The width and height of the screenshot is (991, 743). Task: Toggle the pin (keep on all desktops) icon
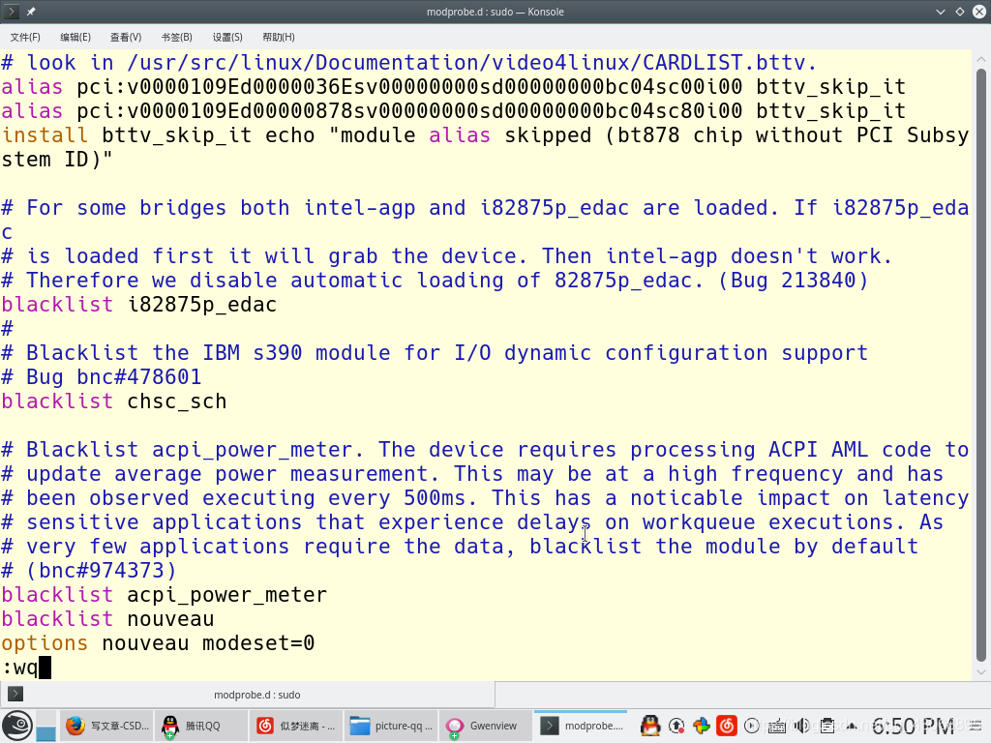(31, 12)
